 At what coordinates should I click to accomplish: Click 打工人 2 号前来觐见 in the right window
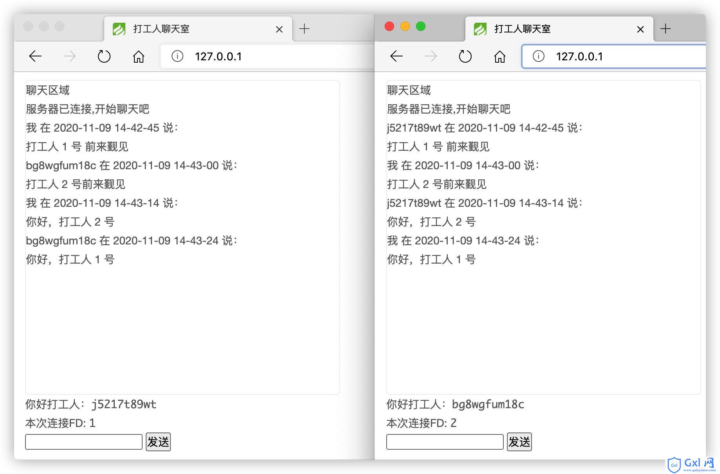click(437, 185)
